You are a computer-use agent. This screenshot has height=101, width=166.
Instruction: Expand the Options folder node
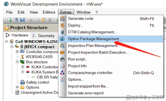pyautogui.click(x=17, y=87)
